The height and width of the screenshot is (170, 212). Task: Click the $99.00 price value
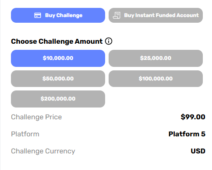tap(193, 117)
